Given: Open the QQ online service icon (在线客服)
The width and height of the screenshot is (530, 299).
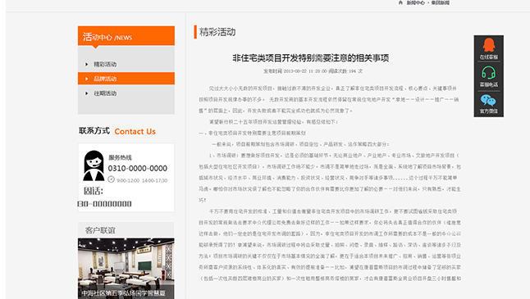Looking at the screenshot, I should pyautogui.click(x=488, y=45).
